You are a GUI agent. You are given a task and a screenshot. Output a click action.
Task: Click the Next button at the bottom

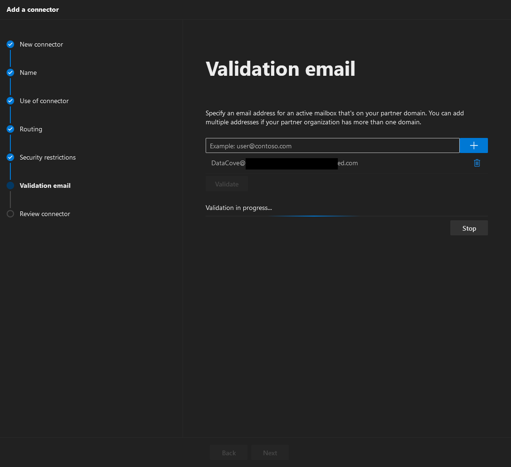click(x=270, y=453)
